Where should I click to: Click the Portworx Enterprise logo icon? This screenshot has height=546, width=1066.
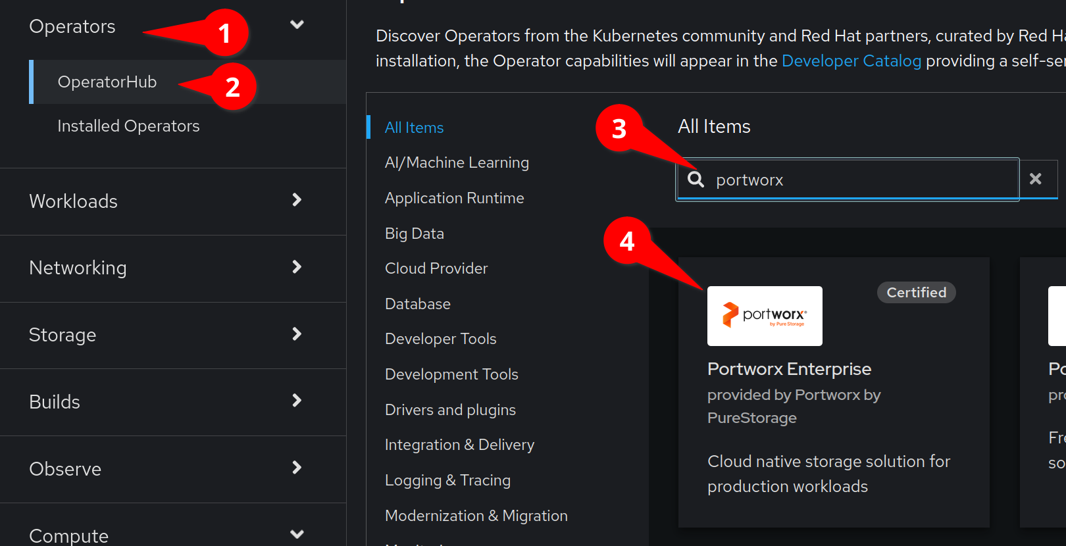(x=764, y=316)
